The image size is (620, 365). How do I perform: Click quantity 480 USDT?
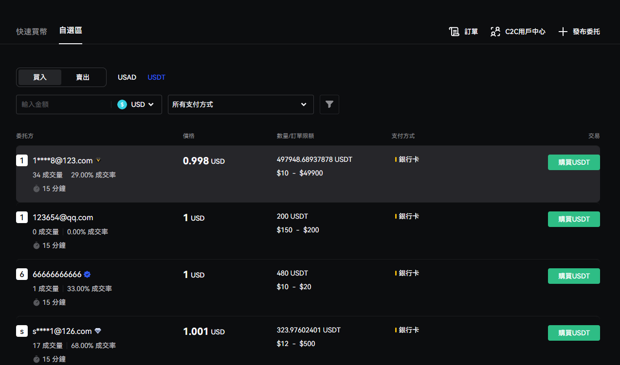(292, 273)
